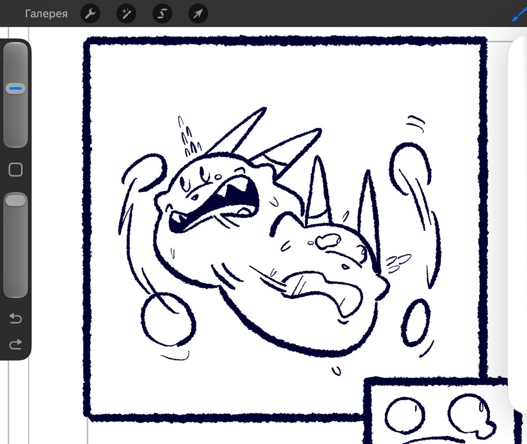Activate the Transform arrow tool

pyautogui.click(x=198, y=14)
